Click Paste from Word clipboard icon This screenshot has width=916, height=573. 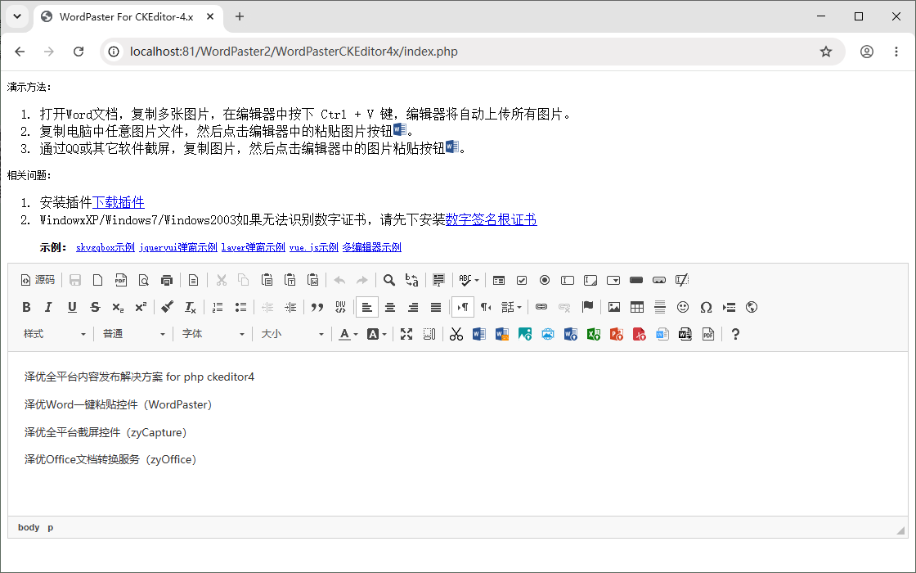coord(313,280)
